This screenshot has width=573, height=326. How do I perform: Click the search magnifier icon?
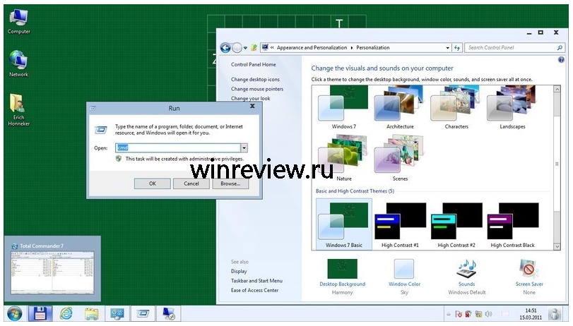click(560, 48)
